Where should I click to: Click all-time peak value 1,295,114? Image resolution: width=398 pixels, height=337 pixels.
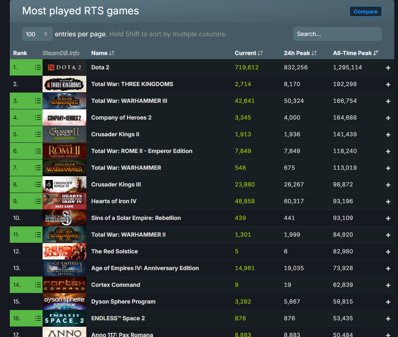pyautogui.click(x=348, y=67)
